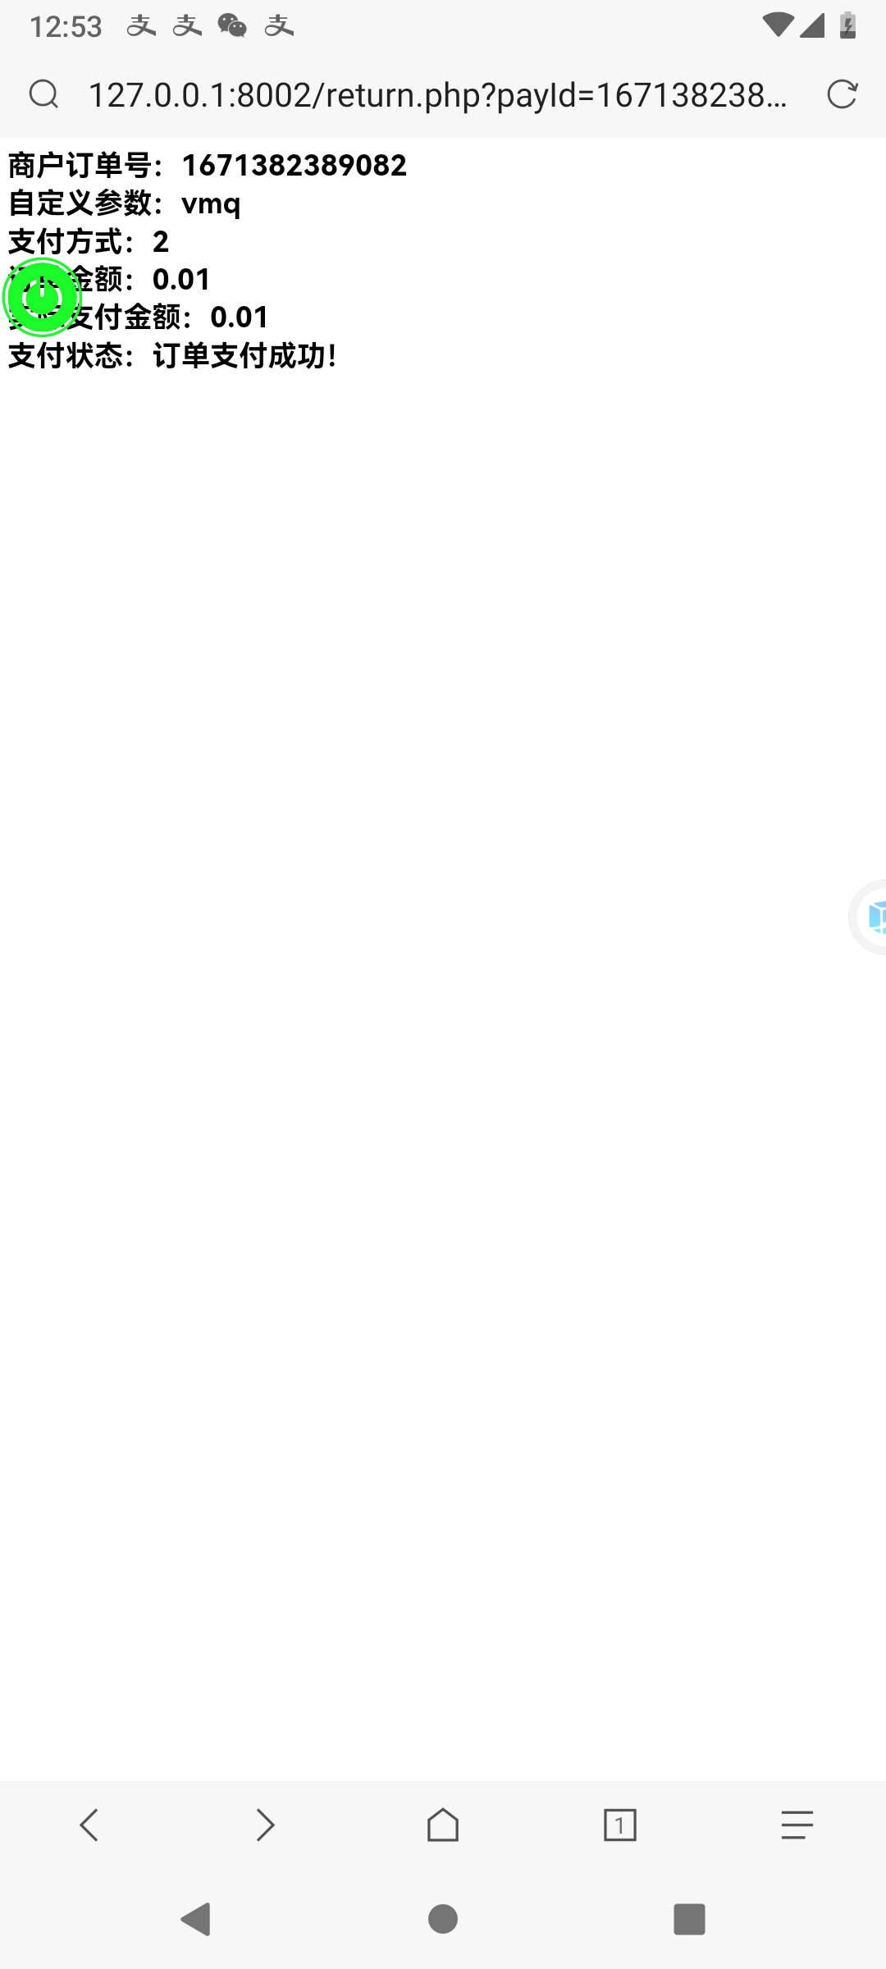The image size is (886, 1969).
Task: Tap the first Alipay notification icon
Action: (x=141, y=25)
